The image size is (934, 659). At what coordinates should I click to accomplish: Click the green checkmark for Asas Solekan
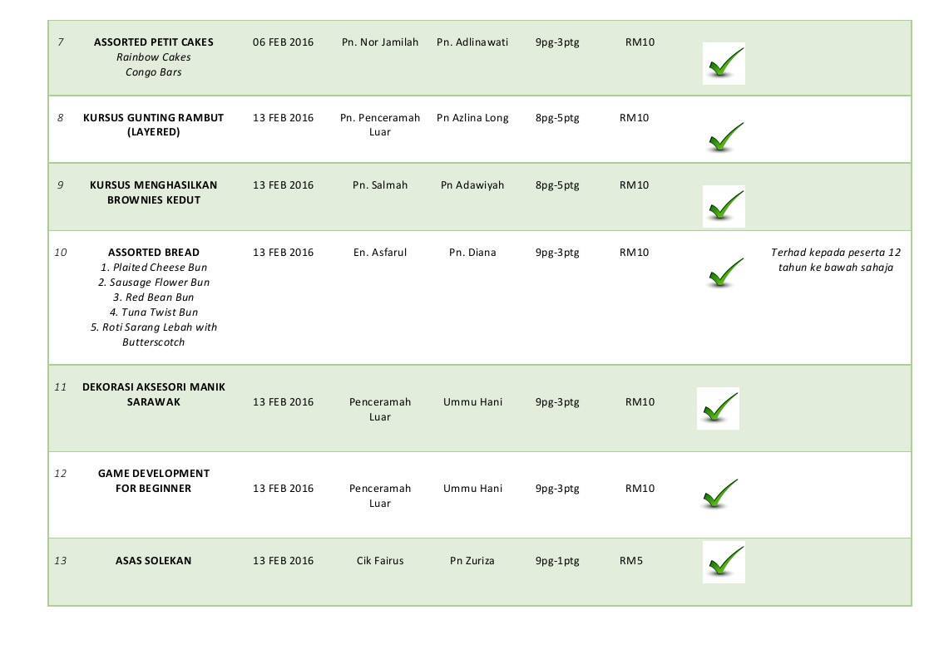point(724,562)
